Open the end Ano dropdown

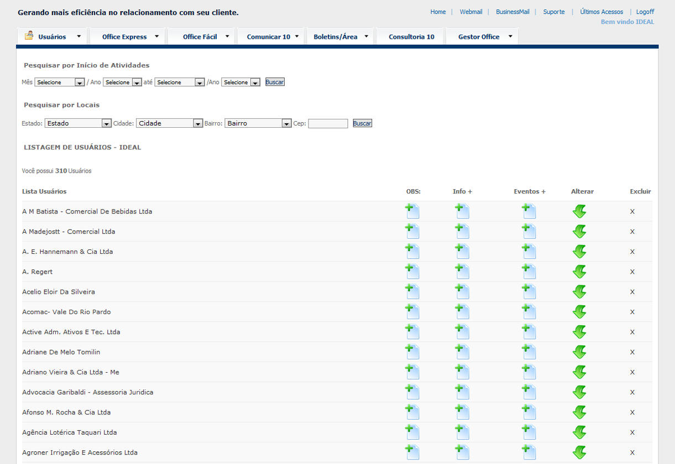pos(240,82)
